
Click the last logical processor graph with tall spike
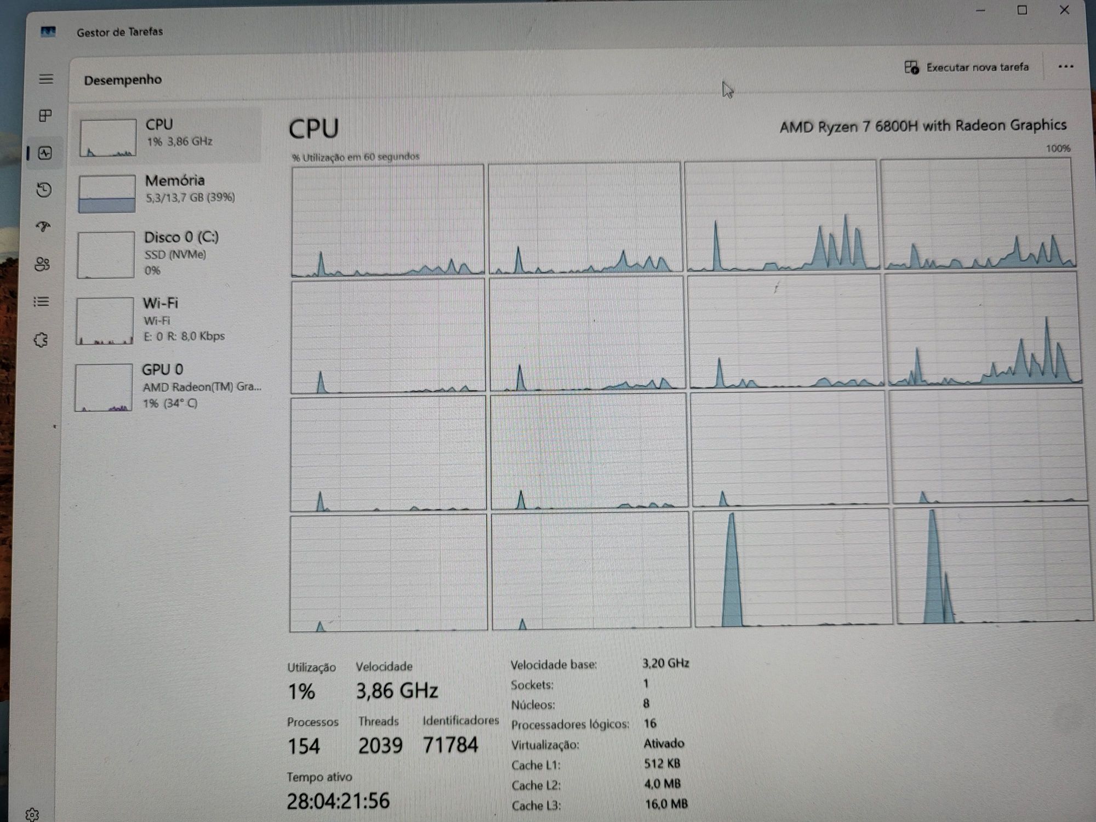993,565
